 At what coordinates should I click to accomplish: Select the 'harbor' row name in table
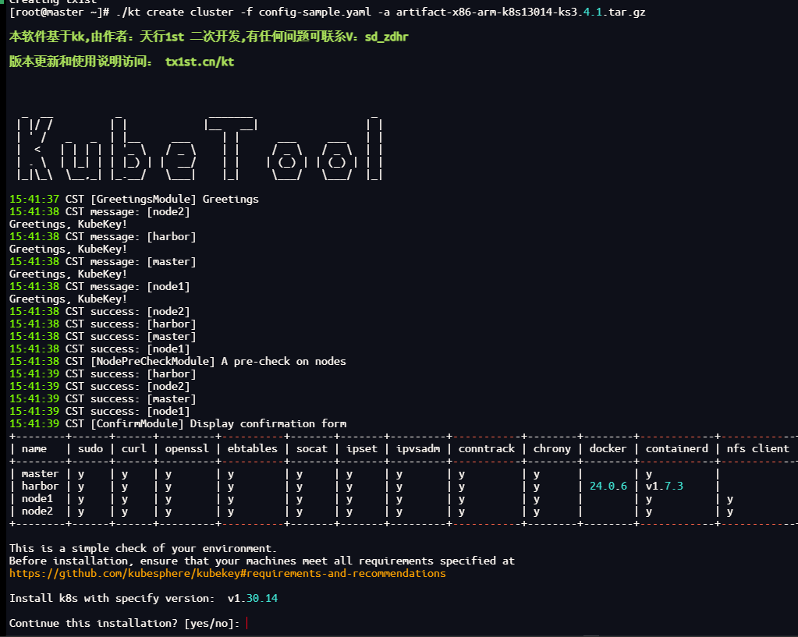(x=41, y=486)
